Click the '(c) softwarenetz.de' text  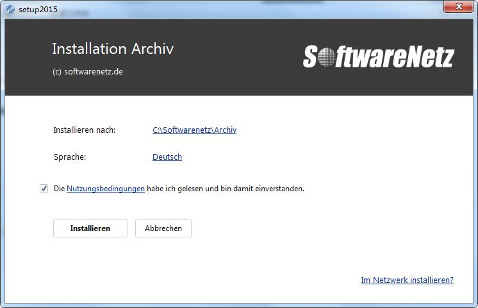(88, 72)
